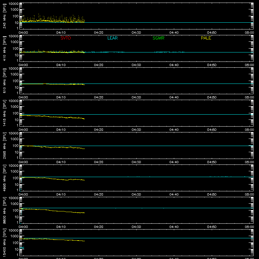Image resolution: width=259 pixels, height=259 pixels.
Task: Click 04:40 tick under the 4995 MHz panel
Action: (x=174, y=195)
